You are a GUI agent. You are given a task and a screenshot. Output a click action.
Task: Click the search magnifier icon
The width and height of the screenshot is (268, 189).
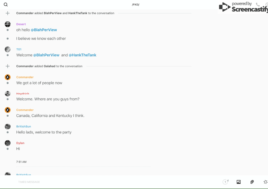(x=6, y=5)
